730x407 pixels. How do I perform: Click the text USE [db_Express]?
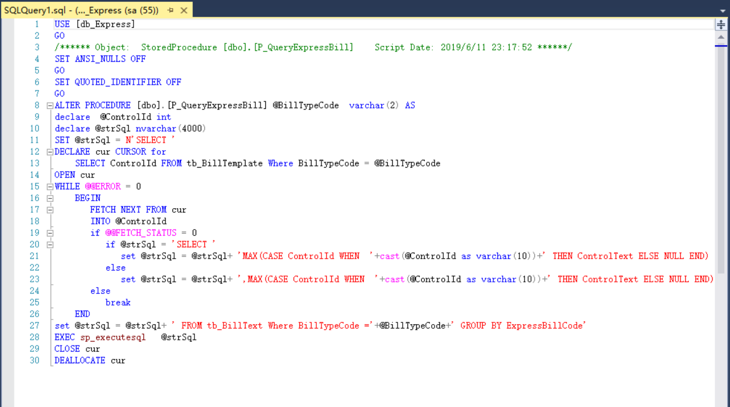pos(95,24)
